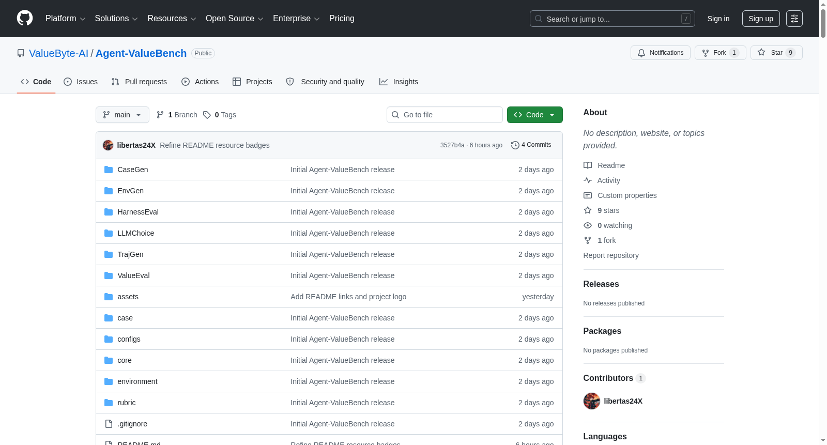
Task: Star the repository
Action: point(776,53)
